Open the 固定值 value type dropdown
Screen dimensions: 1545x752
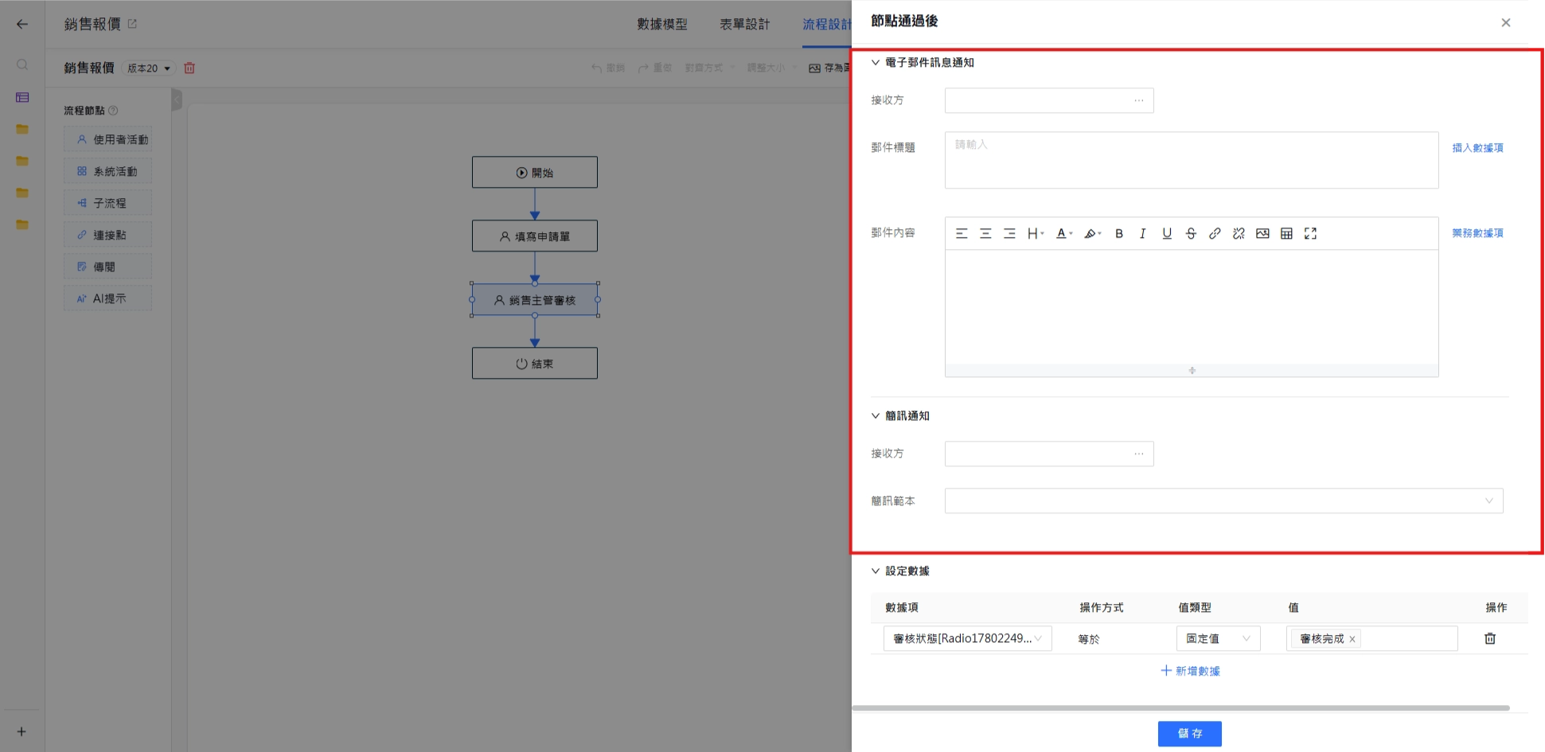click(1218, 638)
